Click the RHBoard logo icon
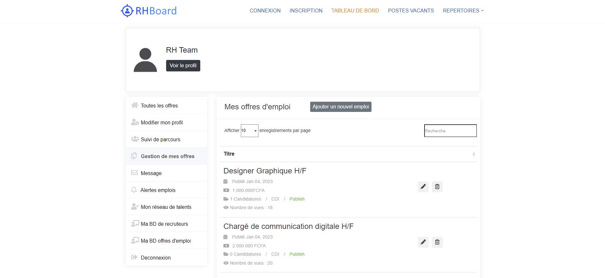Screen dimensions: 605x278 pyautogui.click(x=127, y=11)
